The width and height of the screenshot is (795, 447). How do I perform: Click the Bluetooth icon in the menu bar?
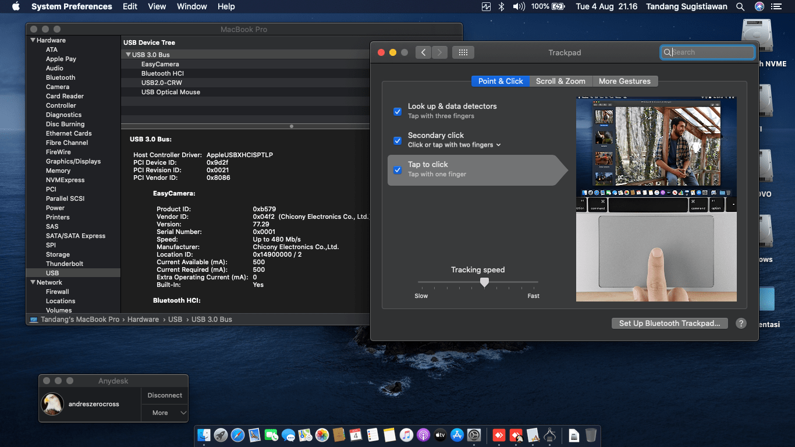click(x=501, y=6)
